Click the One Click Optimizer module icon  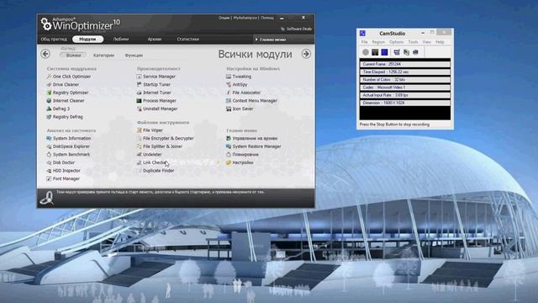coord(49,77)
